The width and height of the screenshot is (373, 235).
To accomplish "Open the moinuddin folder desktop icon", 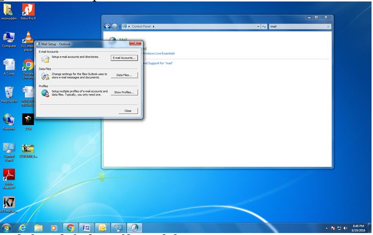I will point(9,12).
